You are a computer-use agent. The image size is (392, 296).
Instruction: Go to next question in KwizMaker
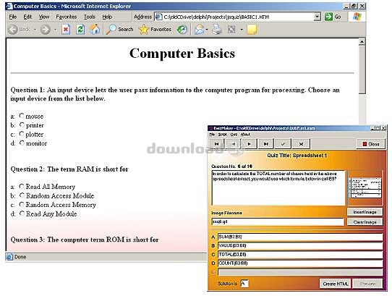point(249,144)
